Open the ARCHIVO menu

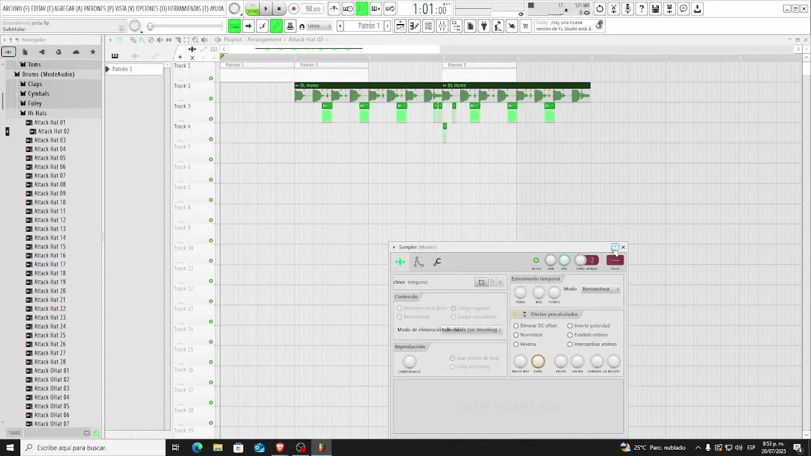[16, 9]
